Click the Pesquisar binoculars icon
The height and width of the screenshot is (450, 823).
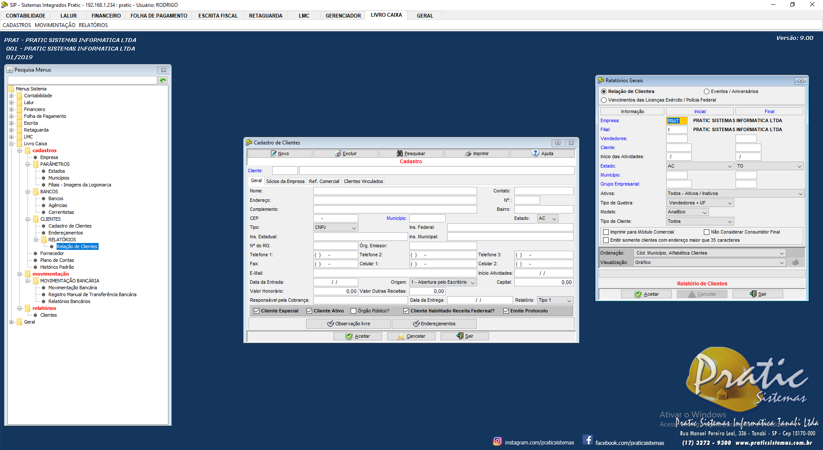399,153
